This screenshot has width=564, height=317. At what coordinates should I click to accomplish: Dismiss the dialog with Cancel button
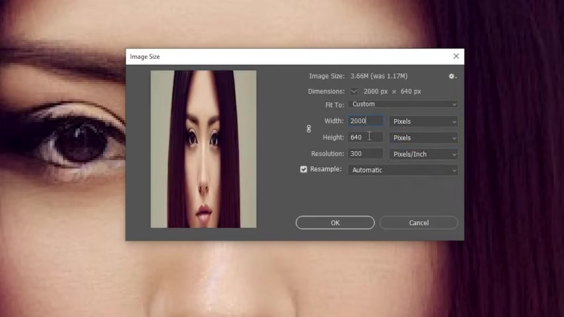(x=419, y=223)
